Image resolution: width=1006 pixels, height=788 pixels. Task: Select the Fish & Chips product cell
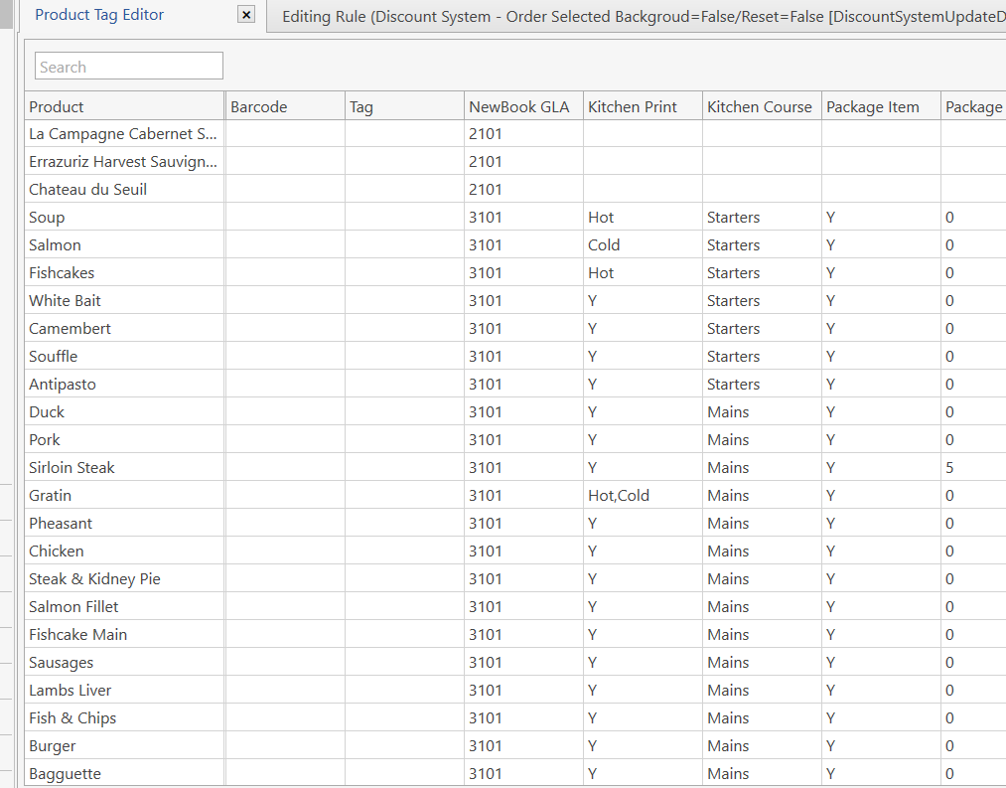tap(125, 718)
